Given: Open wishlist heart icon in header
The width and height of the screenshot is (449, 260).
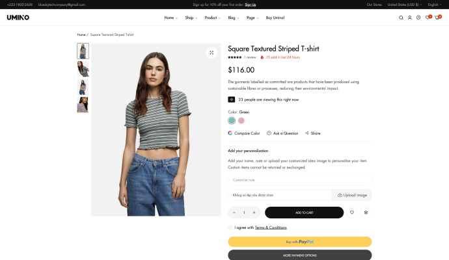Looking at the screenshot, I should click(x=428, y=18).
